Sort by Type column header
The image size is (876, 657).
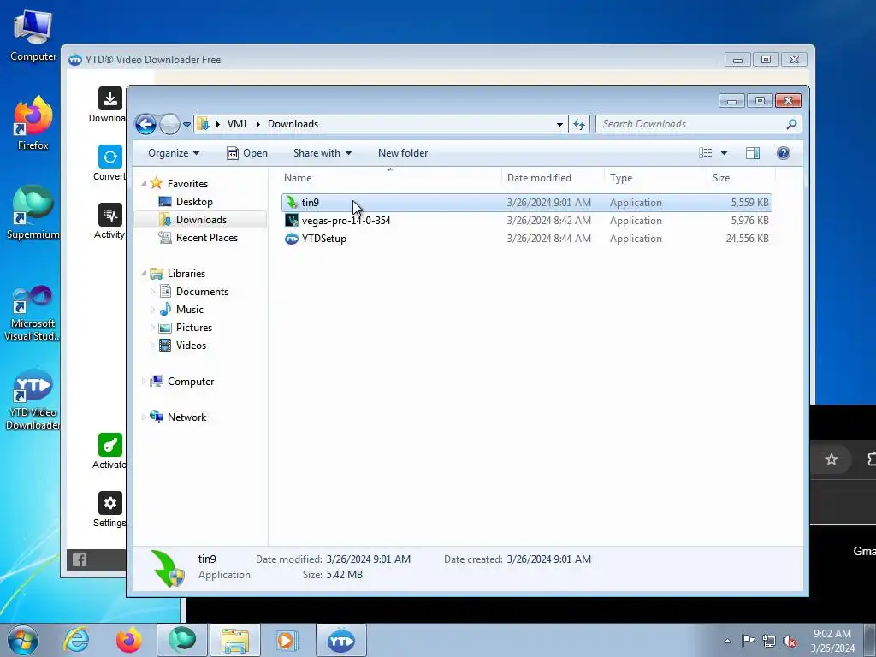tap(656, 178)
